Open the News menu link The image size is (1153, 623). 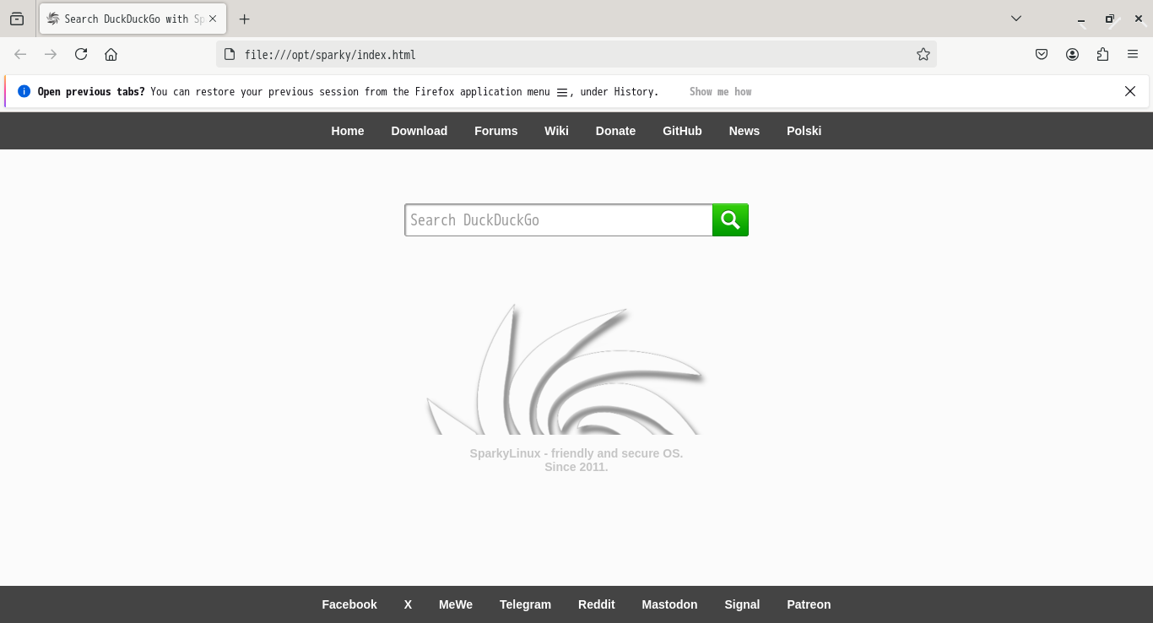tap(744, 131)
